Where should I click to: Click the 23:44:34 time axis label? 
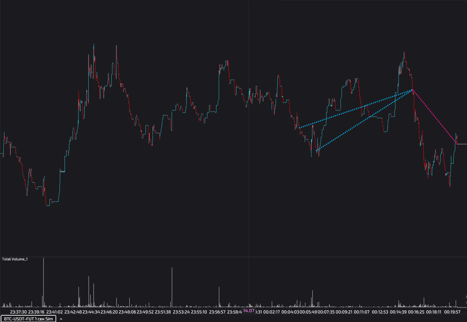tap(91, 312)
